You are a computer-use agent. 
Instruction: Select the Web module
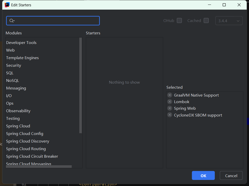click(x=43, y=50)
